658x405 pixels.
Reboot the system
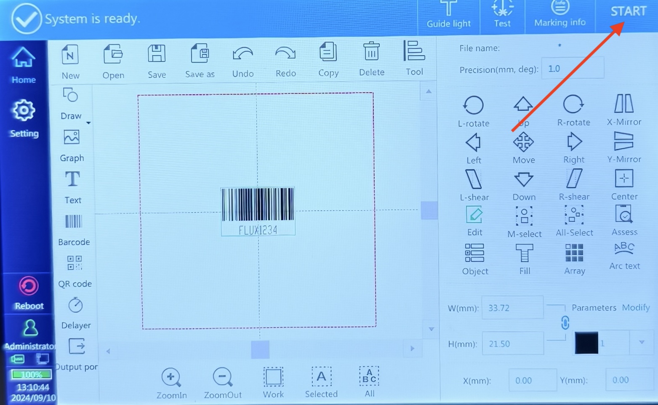coord(29,293)
